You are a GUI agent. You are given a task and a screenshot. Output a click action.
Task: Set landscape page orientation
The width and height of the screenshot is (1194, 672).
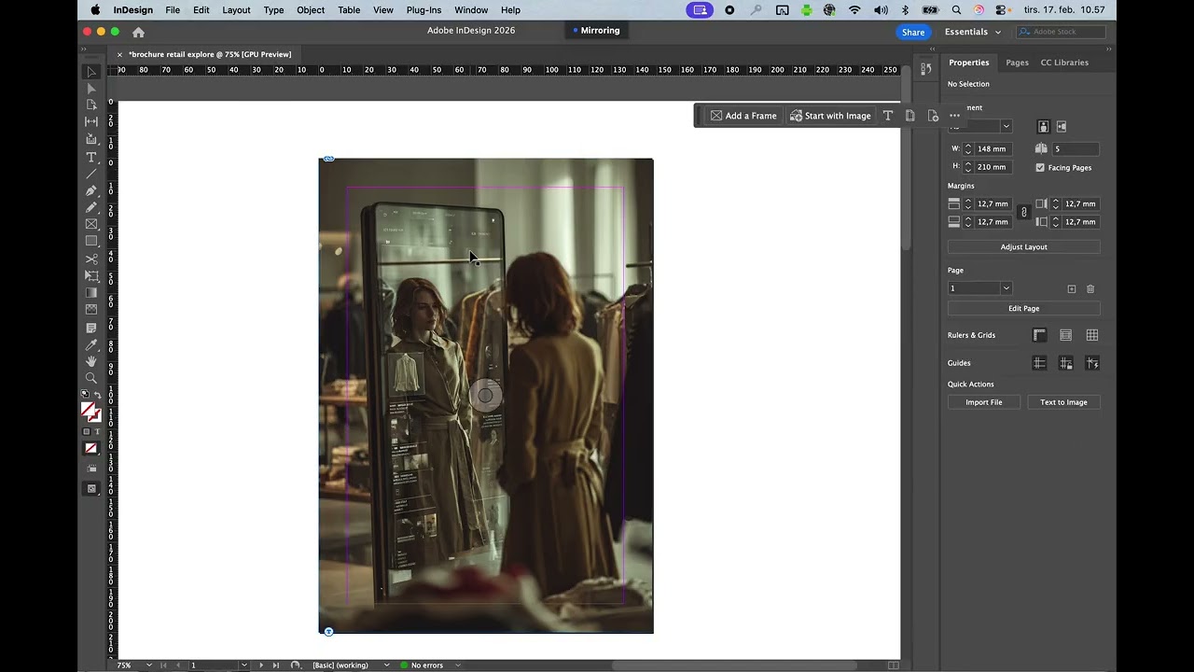click(1061, 127)
